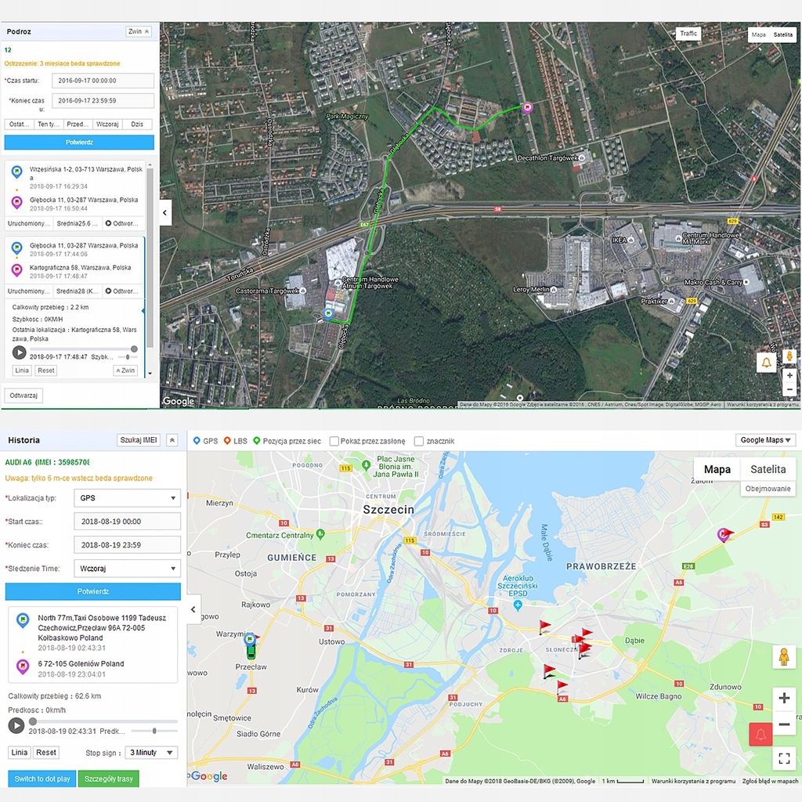The height and width of the screenshot is (802, 802).
Task: Click the blue Potwierdź button in Podróż
Action: [x=79, y=143]
